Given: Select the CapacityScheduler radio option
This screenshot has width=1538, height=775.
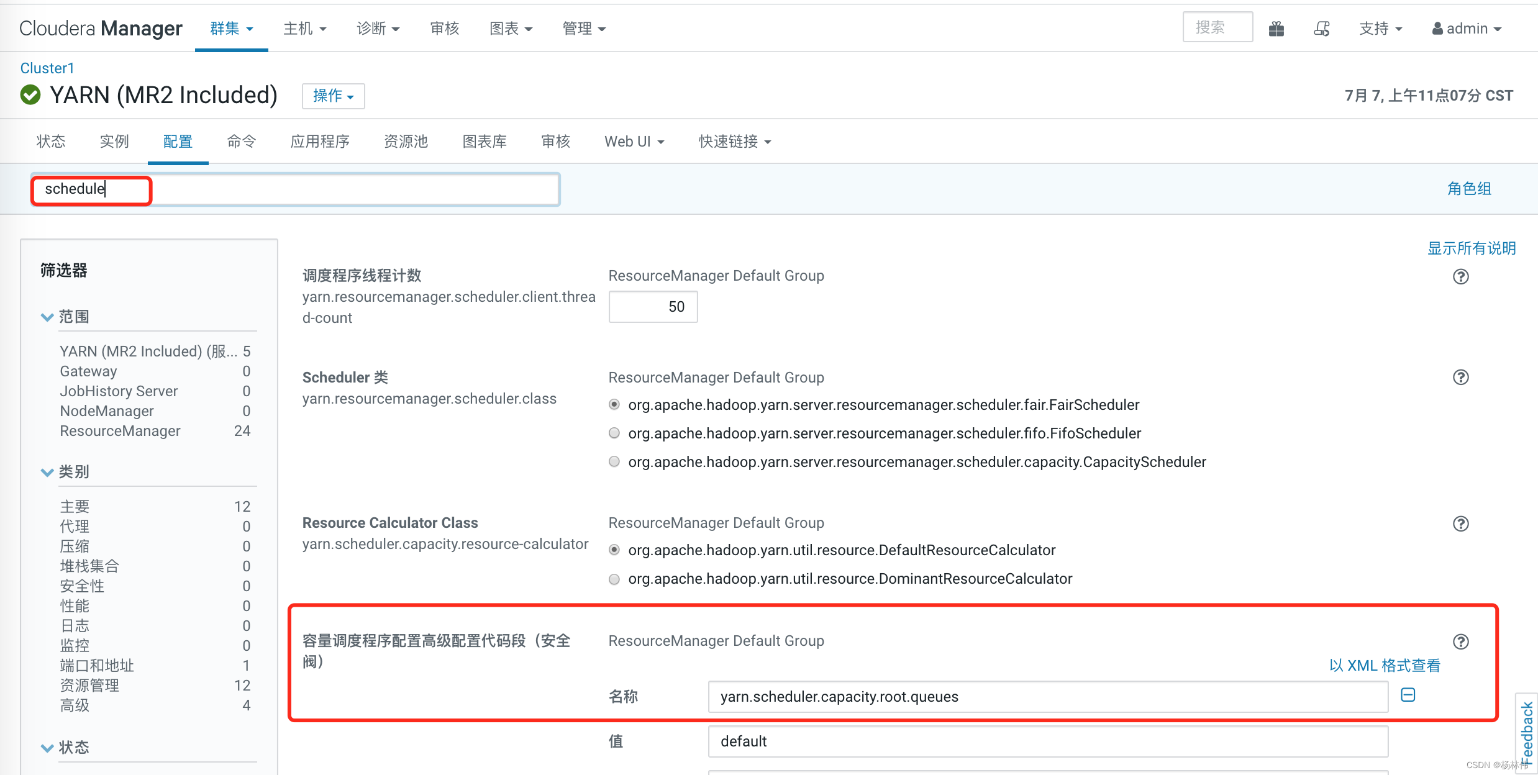Looking at the screenshot, I should coord(614,462).
